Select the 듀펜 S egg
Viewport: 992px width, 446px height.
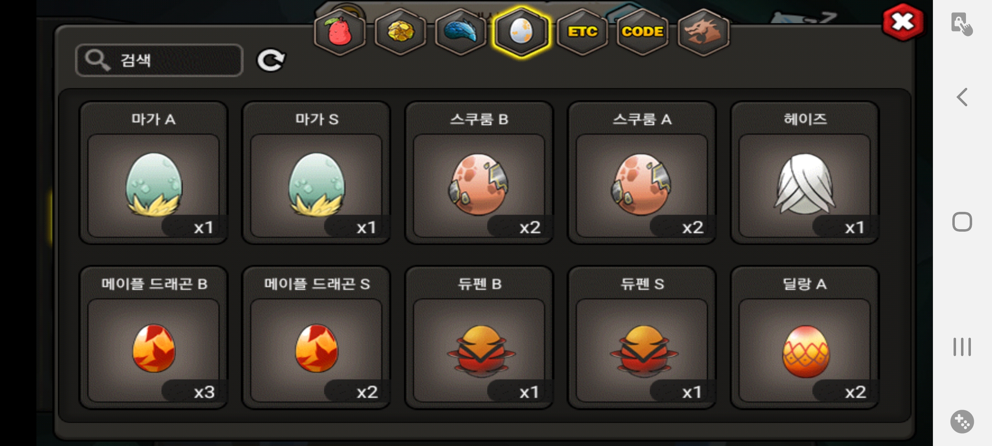click(642, 337)
